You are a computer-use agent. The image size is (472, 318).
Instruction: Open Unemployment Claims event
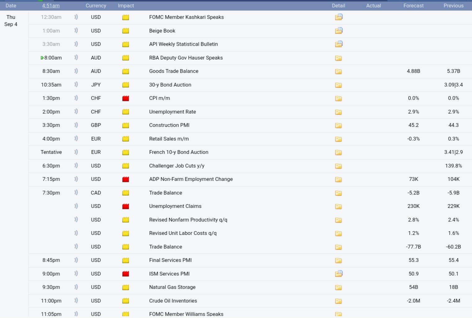point(175,206)
